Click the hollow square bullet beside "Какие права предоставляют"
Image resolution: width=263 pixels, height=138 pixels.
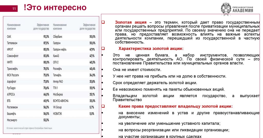click(x=103, y=106)
